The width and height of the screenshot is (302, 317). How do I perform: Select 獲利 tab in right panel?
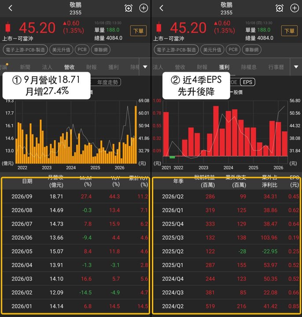[x=224, y=67]
